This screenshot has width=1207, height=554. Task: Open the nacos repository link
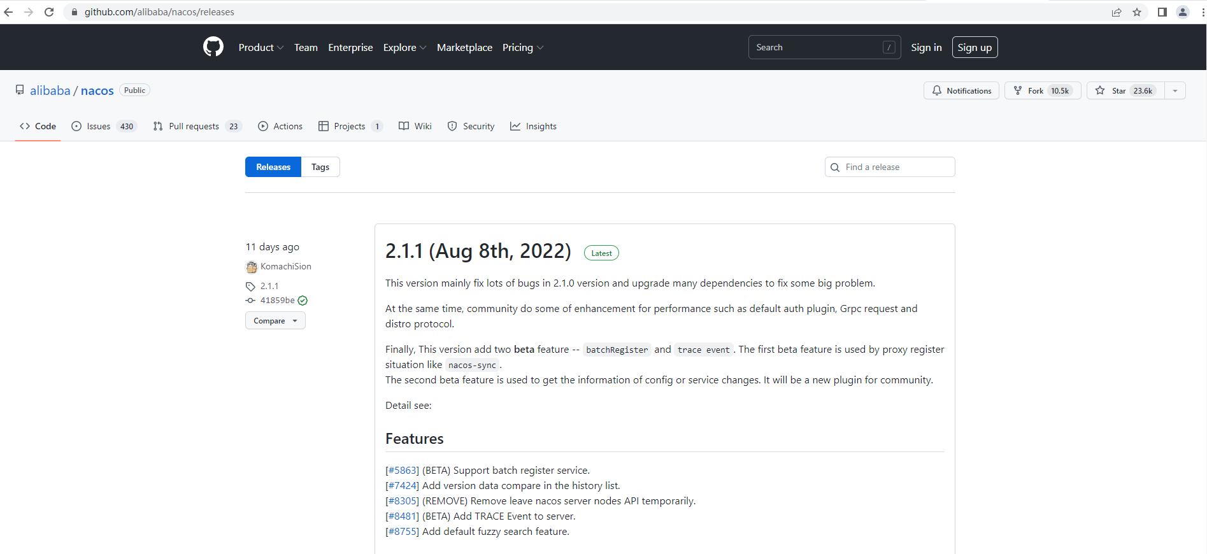click(97, 90)
